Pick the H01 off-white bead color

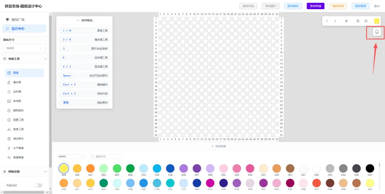[x=303, y=168]
